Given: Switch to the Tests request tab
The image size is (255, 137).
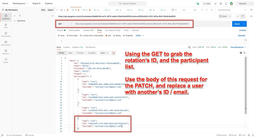Looking at the screenshot, I should 126,30.
